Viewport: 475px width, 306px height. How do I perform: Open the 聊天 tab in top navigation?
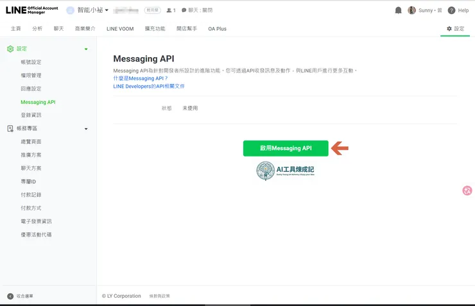pos(59,28)
